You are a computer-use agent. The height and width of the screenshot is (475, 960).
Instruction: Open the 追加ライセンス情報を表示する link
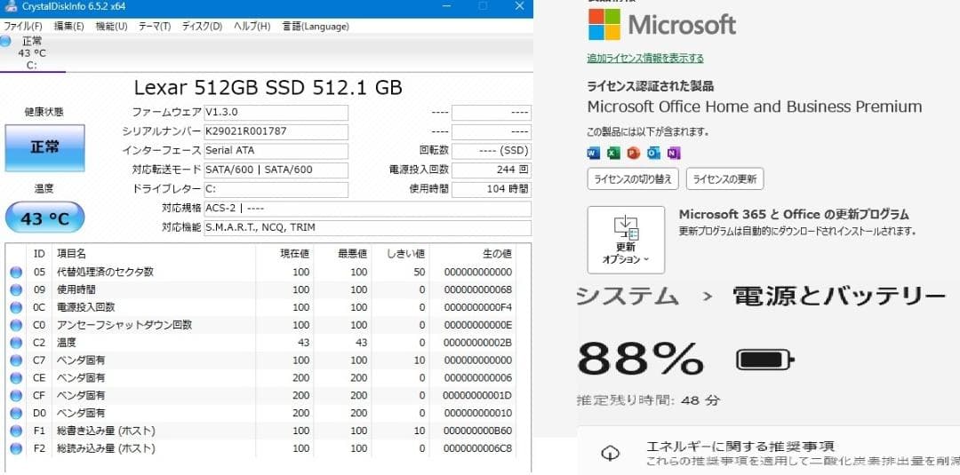click(x=645, y=58)
